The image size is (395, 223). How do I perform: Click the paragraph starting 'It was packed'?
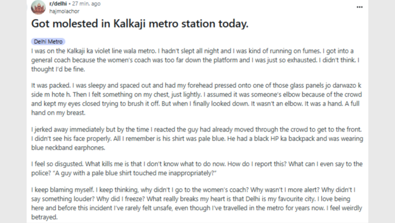196,99
